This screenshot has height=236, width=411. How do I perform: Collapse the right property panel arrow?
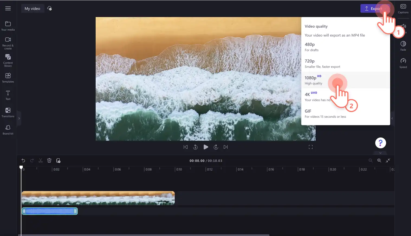[x=392, y=119]
